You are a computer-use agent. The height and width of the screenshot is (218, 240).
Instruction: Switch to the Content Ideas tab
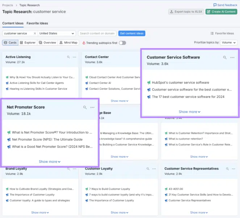pyautogui.click(x=13, y=23)
